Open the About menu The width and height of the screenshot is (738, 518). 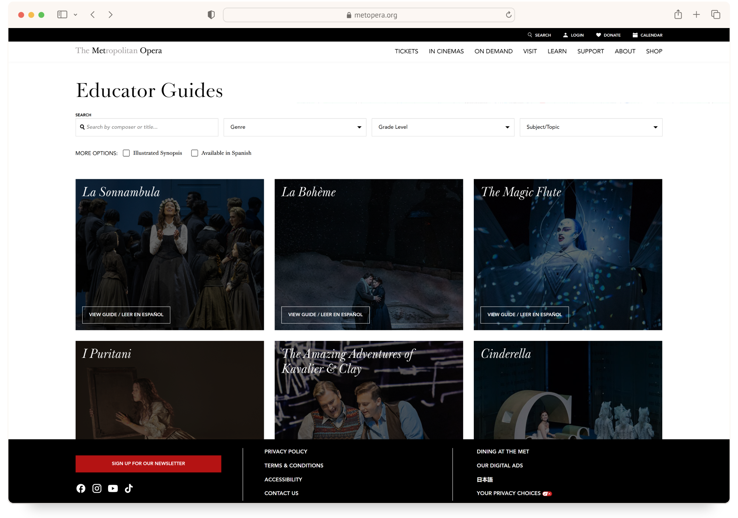[x=625, y=51]
